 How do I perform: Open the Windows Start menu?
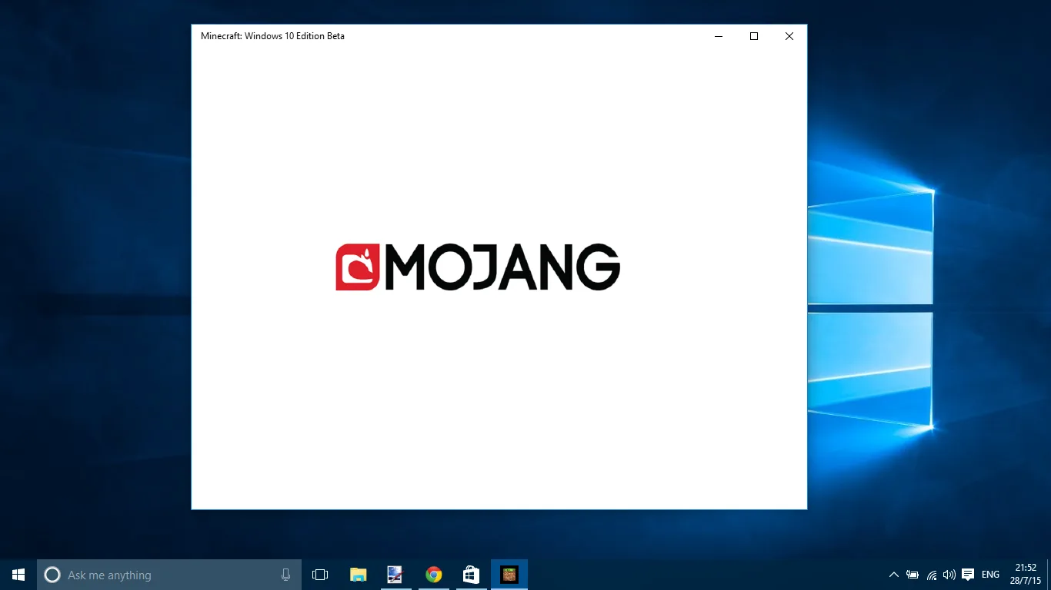coord(18,575)
